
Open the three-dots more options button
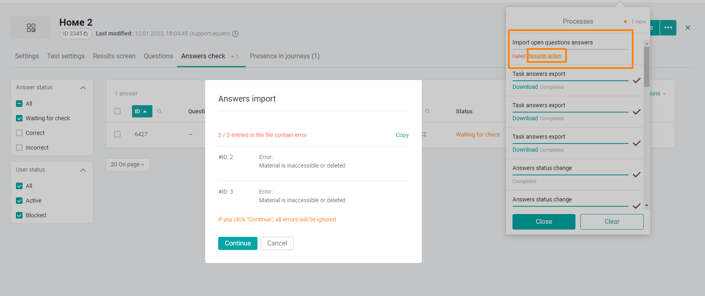coord(668,28)
